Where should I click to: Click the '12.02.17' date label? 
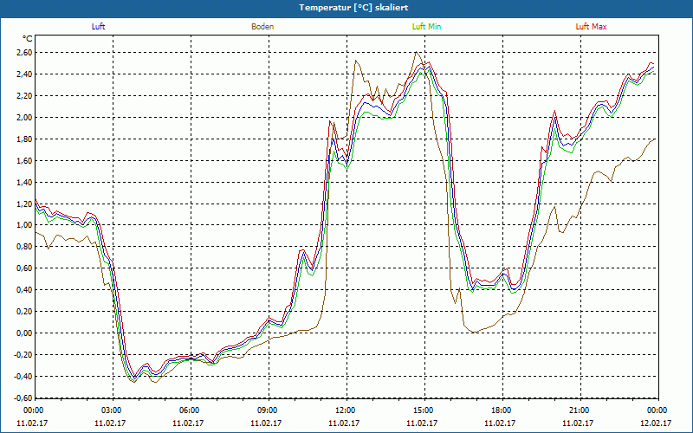coord(657,423)
